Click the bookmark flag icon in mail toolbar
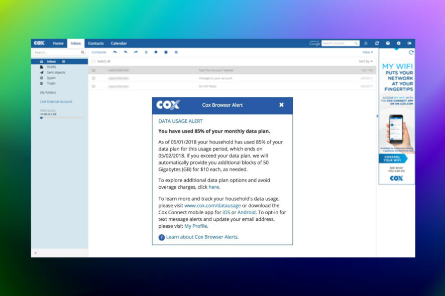Image resolution: width=445 pixels, height=296 pixels. click(x=156, y=52)
